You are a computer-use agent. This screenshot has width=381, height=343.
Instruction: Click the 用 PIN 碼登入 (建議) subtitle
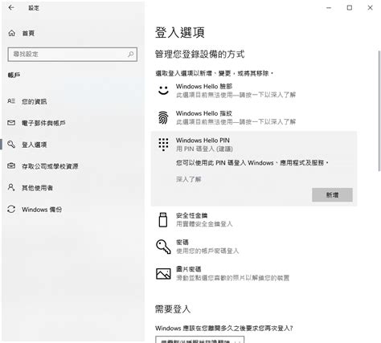204,149
